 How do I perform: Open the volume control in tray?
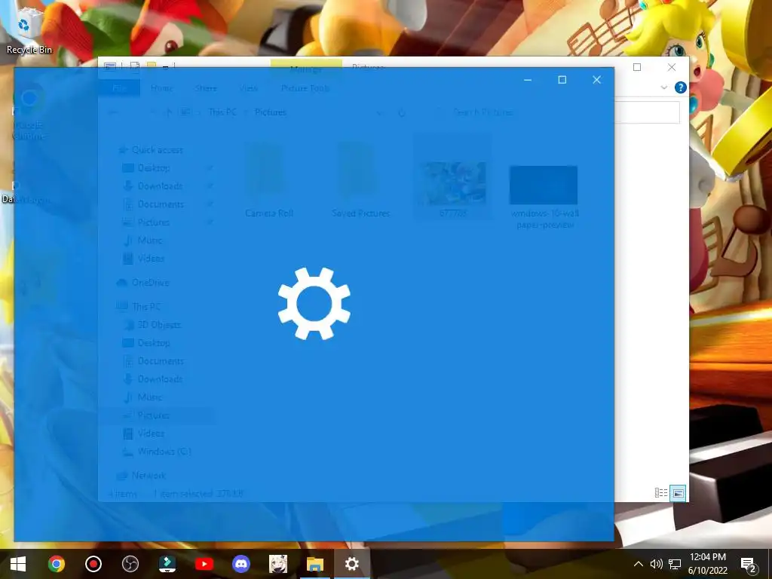point(657,564)
